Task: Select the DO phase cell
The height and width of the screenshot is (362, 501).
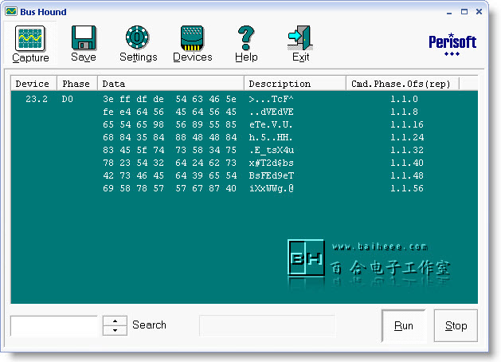Action: click(68, 99)
